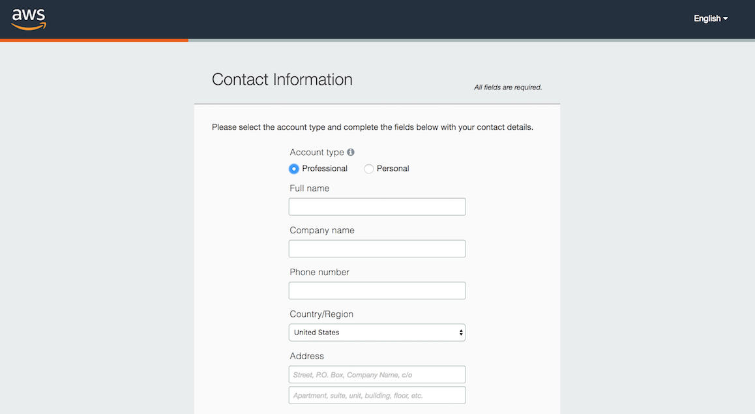Click the "All fields are required" note
Image resolution: width=755 pixels, height=414 pixels.
[507, 87]
